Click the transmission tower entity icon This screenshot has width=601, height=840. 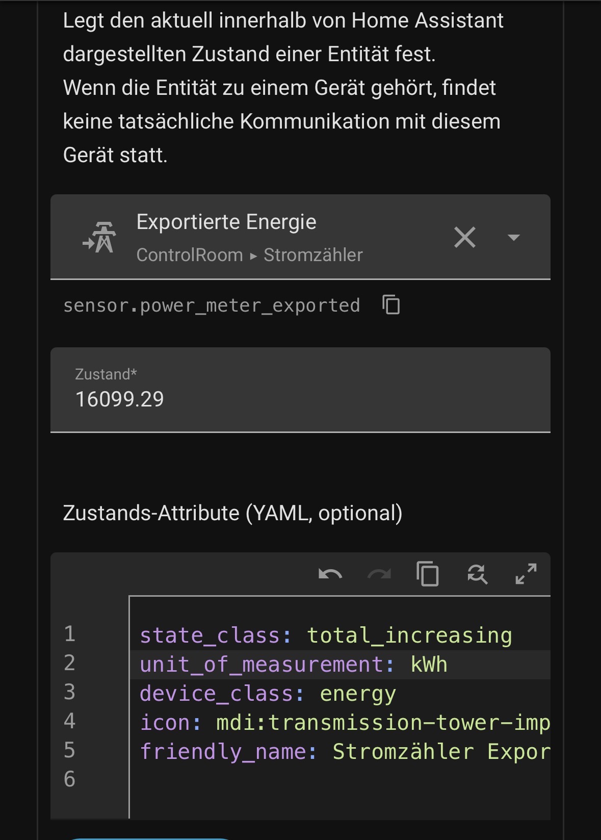point(99,237)
